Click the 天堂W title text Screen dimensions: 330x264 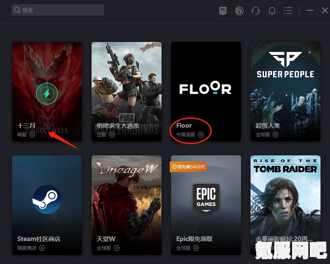pos(106,239)
